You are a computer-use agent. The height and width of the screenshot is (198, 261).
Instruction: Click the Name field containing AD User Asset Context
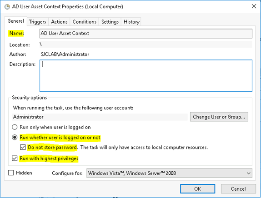(x=146, y=34)
